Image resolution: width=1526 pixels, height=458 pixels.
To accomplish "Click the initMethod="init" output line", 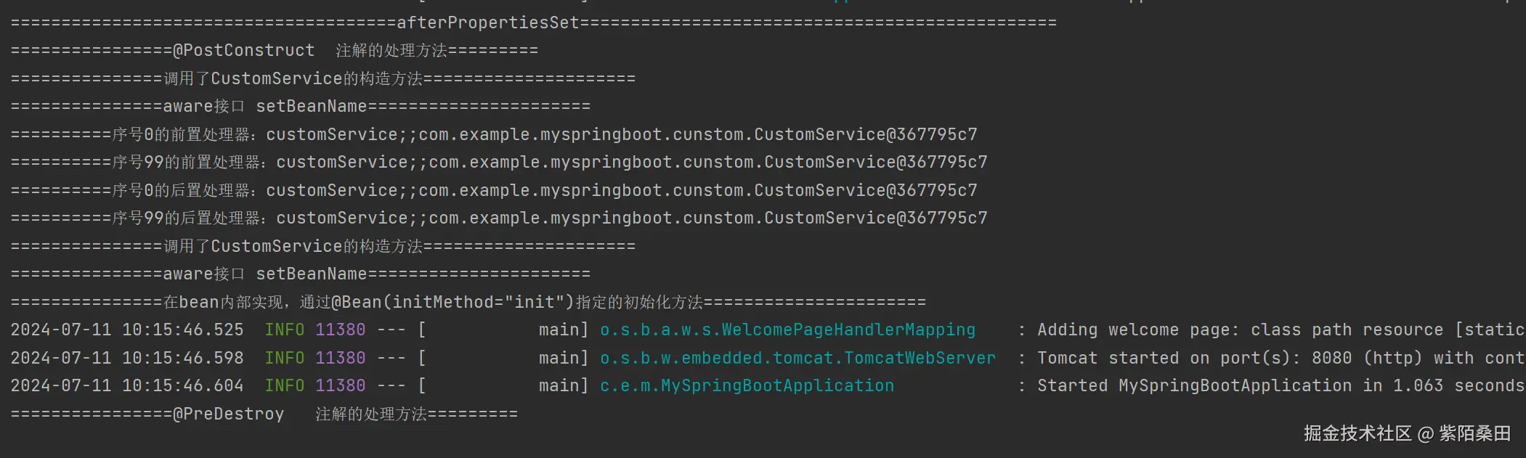I will 468,302.
